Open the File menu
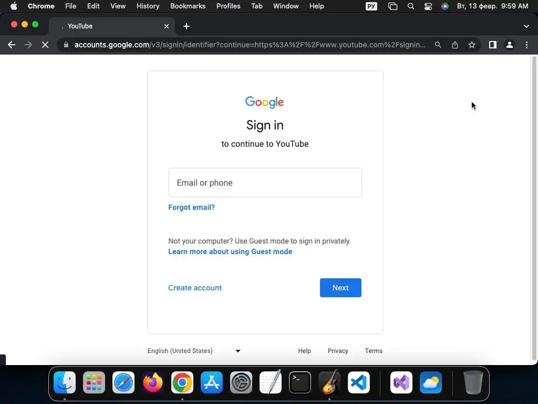The width and height of the screenshot is (538, 404). [x=71, y=6]
